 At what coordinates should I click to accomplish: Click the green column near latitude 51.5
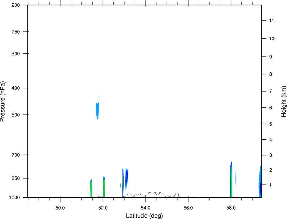click(91, 188)
